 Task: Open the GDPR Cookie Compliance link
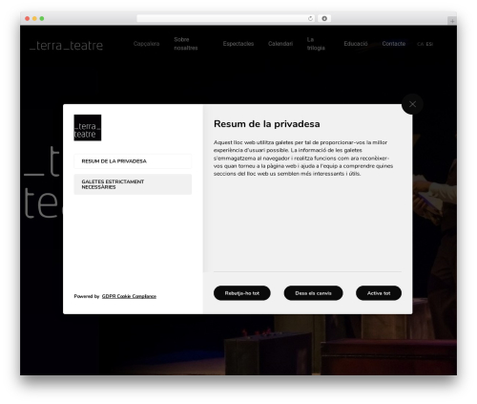click(x=129, y=296)
